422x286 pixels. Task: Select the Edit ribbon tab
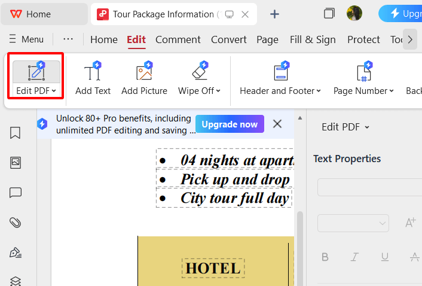point(136,39)
